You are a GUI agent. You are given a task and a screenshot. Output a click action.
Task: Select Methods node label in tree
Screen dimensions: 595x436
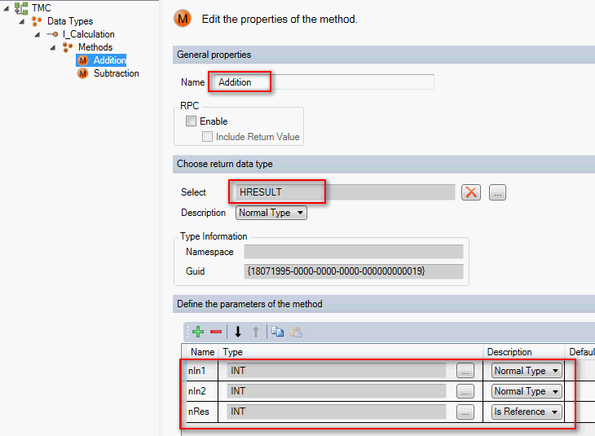95,47
